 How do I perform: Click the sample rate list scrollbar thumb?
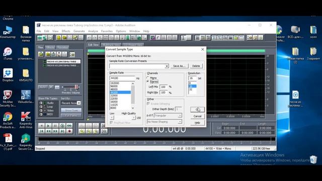click(133, 95)
